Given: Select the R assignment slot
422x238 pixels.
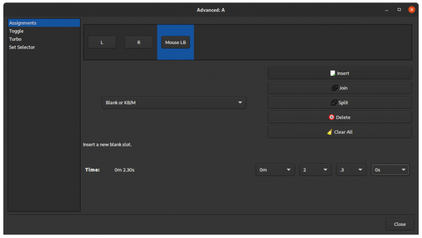Looking at the screenshot, I should 139,42.
